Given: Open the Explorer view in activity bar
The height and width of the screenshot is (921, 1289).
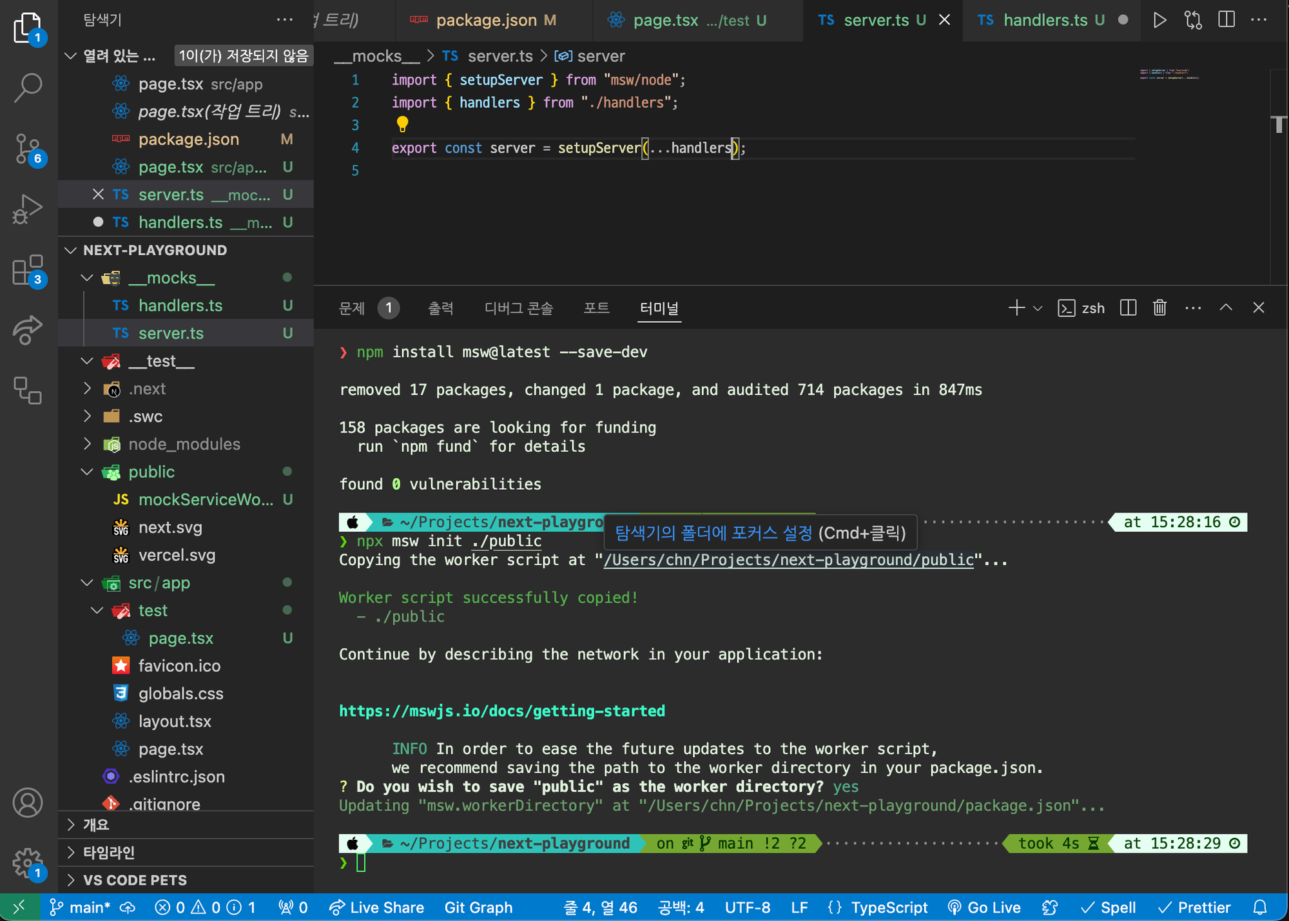Looking at the screenshot, I should coord(28,28).
